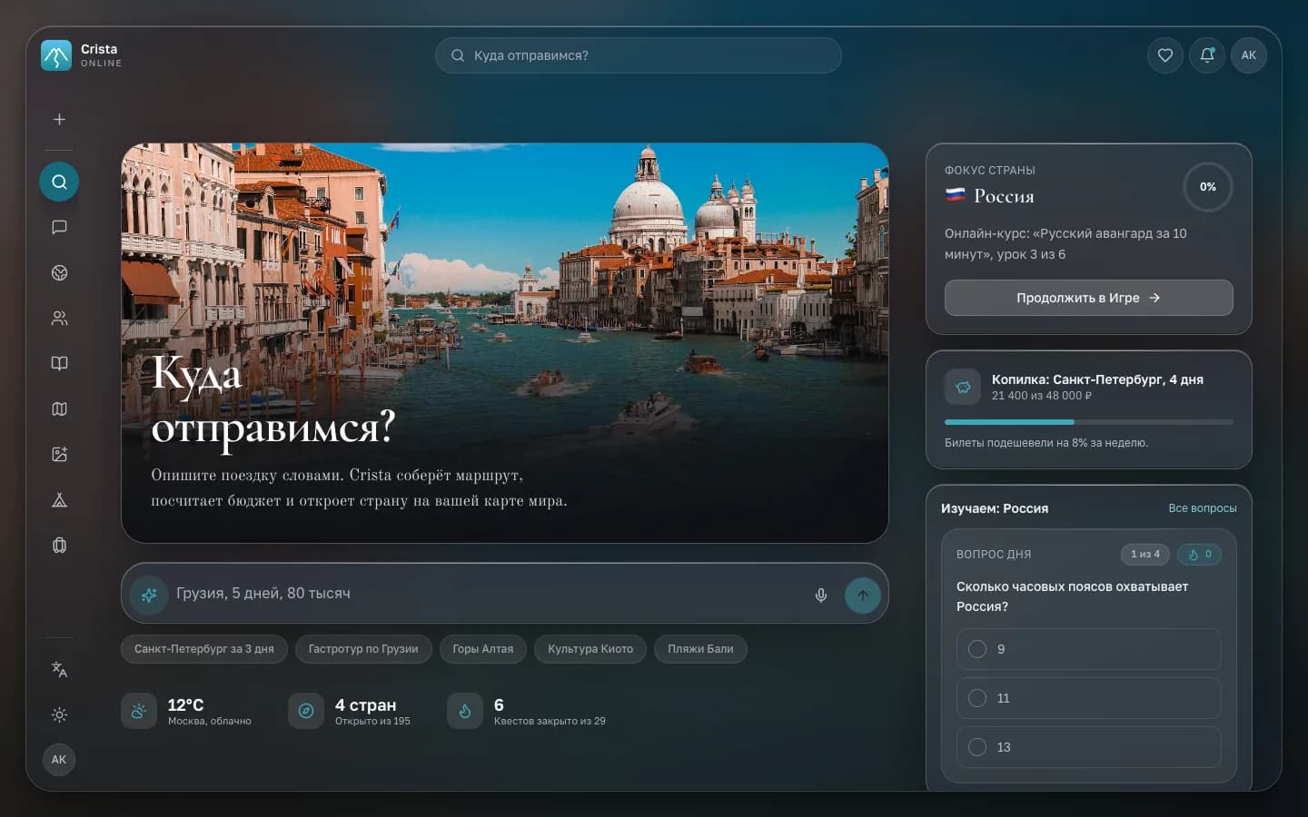Send the trip prompt with arrow button
Screen dimensions: 1308x817
pyautogui.click(x=862, y=596)
